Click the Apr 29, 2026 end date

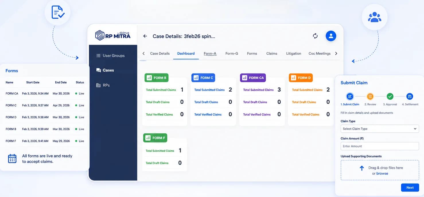(x=61, y=105)
